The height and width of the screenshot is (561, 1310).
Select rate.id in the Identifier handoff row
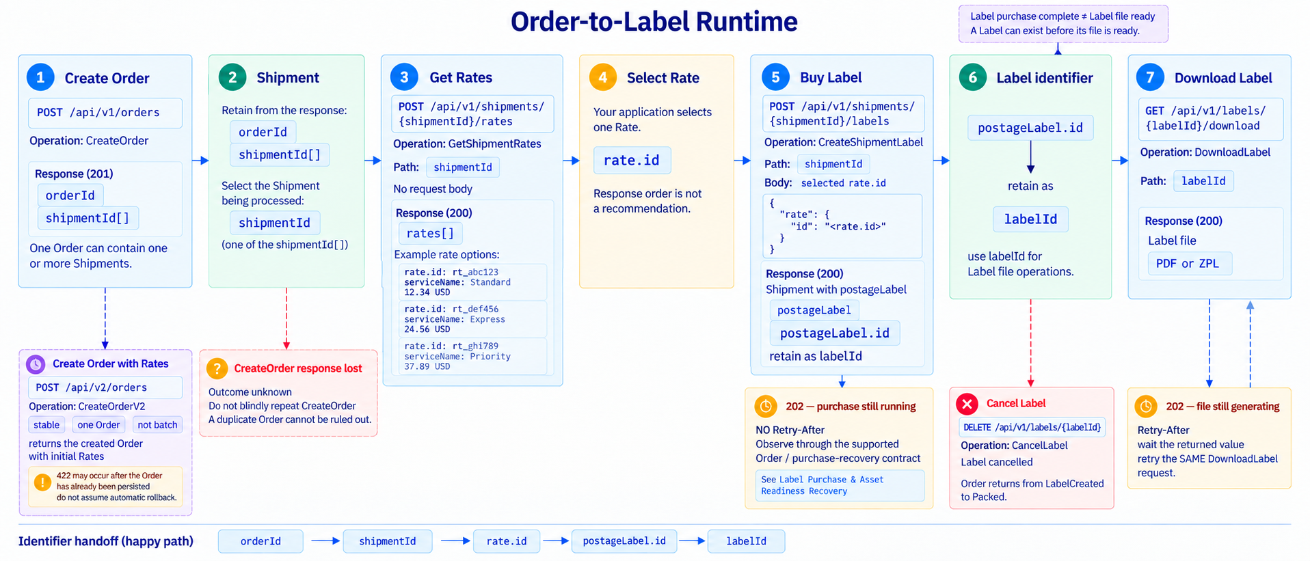tap(507, 541)
